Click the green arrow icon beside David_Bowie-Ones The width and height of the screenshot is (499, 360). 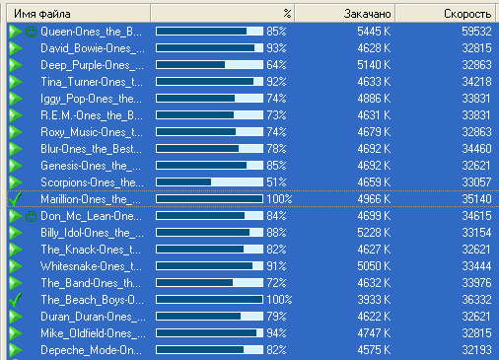tap(16, 48)
